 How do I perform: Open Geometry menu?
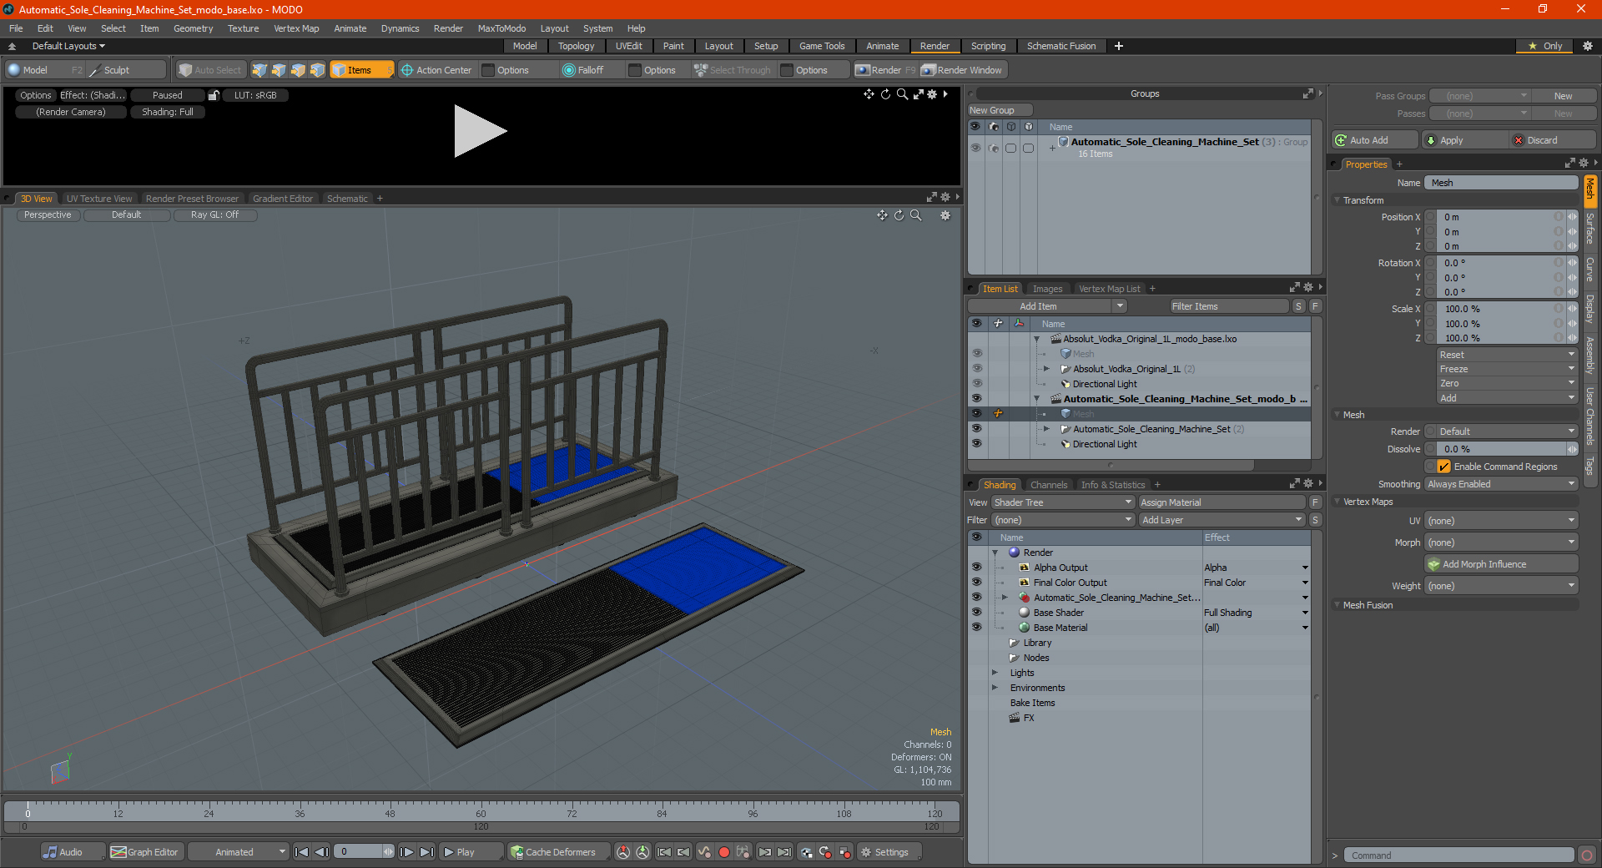click(193, 28)
